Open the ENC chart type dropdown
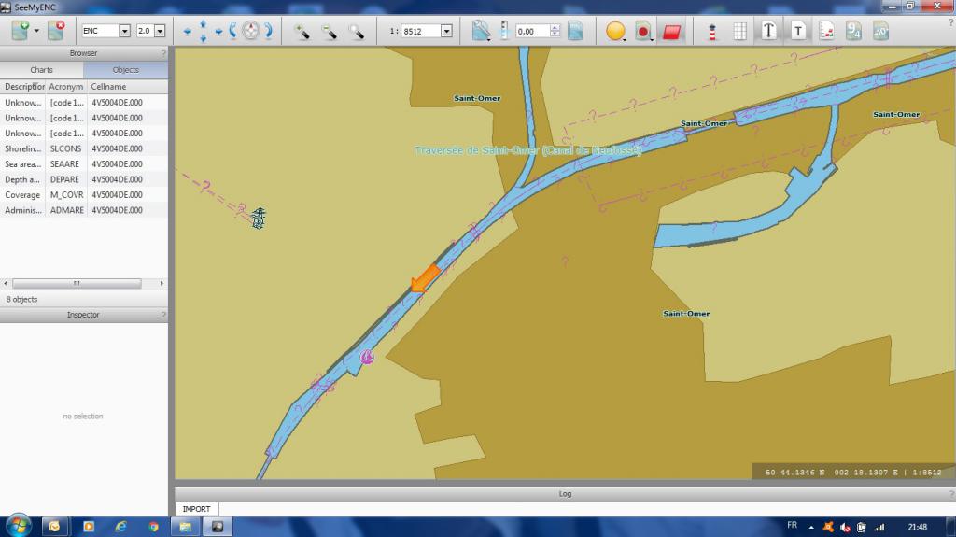This screenshot has height=537, width=956. pos(125,31)
